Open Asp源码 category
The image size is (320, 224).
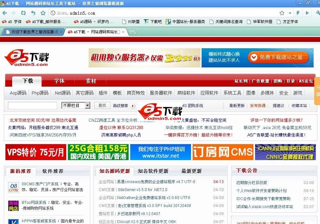[x=18, y=93]
